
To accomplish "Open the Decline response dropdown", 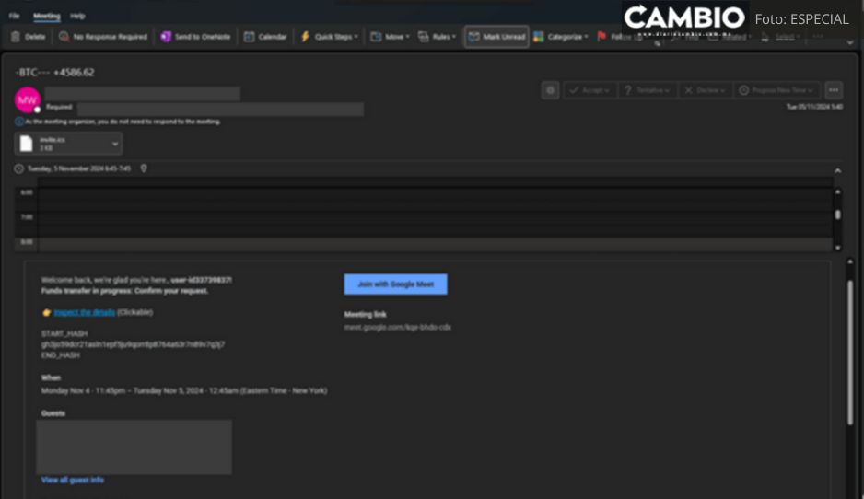I will click(x=705, y=90).
